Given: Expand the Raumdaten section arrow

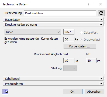Looking at the screenshot, I should 101,19.
